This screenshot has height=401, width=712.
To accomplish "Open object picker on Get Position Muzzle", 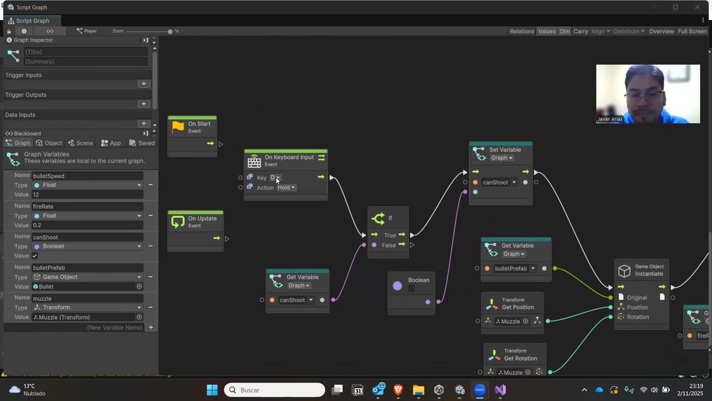I will coord(526,321).
